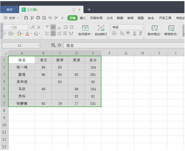Image resolution: width=185 pixels, height=151 pixels.
Task: Open the 审阅 ribbon tab
Action: click(130, 18)
